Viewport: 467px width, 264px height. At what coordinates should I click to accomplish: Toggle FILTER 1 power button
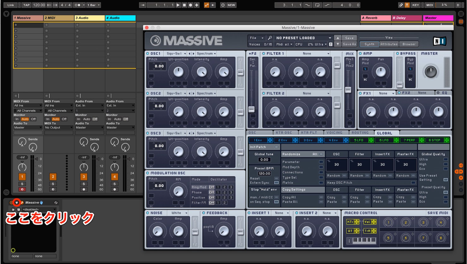pos(264,54)
